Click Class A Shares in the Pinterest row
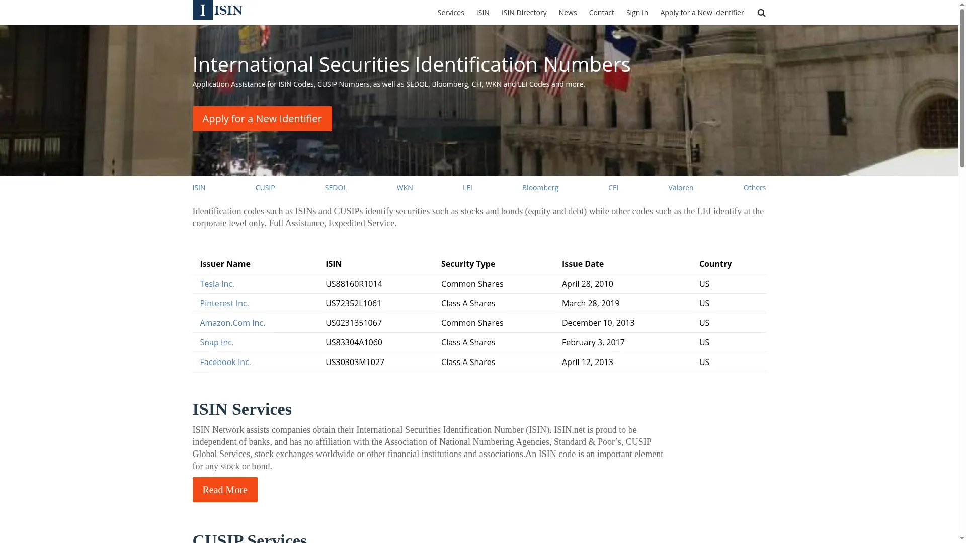Viewport: 966px width, 543px height. point(468,303)
